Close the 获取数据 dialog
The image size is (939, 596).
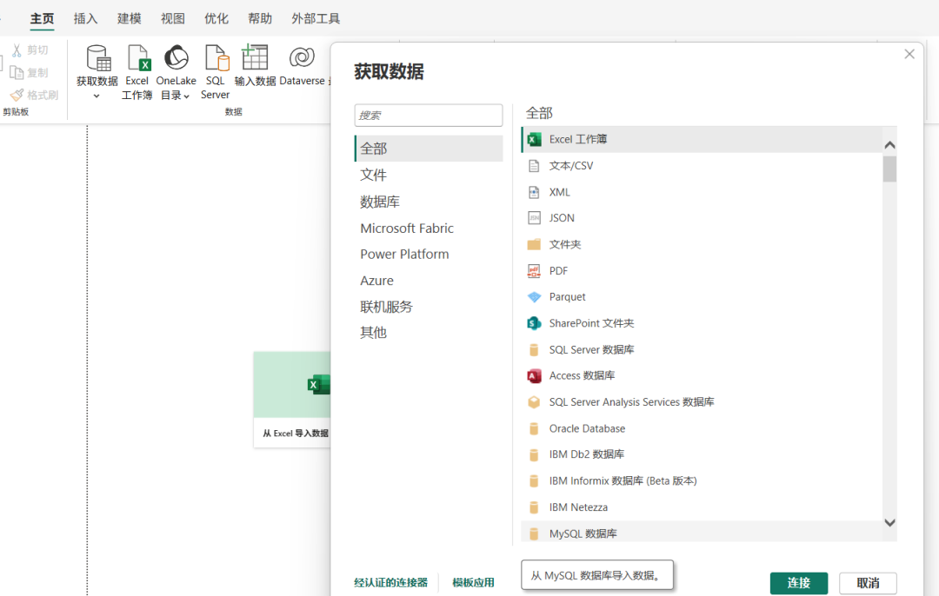(x=909, y=55)
